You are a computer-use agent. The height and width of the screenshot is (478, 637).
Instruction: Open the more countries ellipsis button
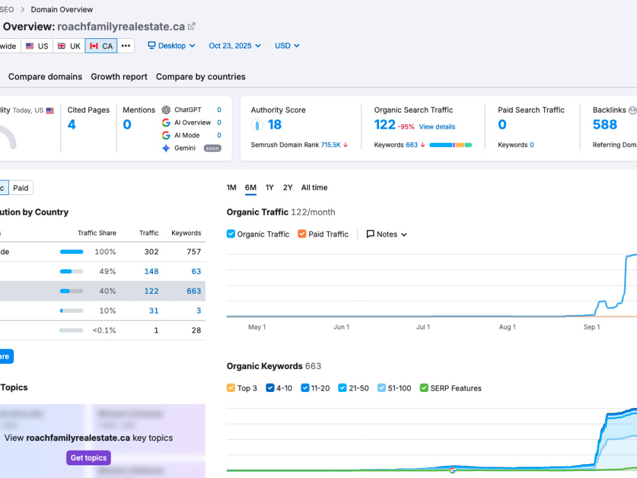point(126,46)
